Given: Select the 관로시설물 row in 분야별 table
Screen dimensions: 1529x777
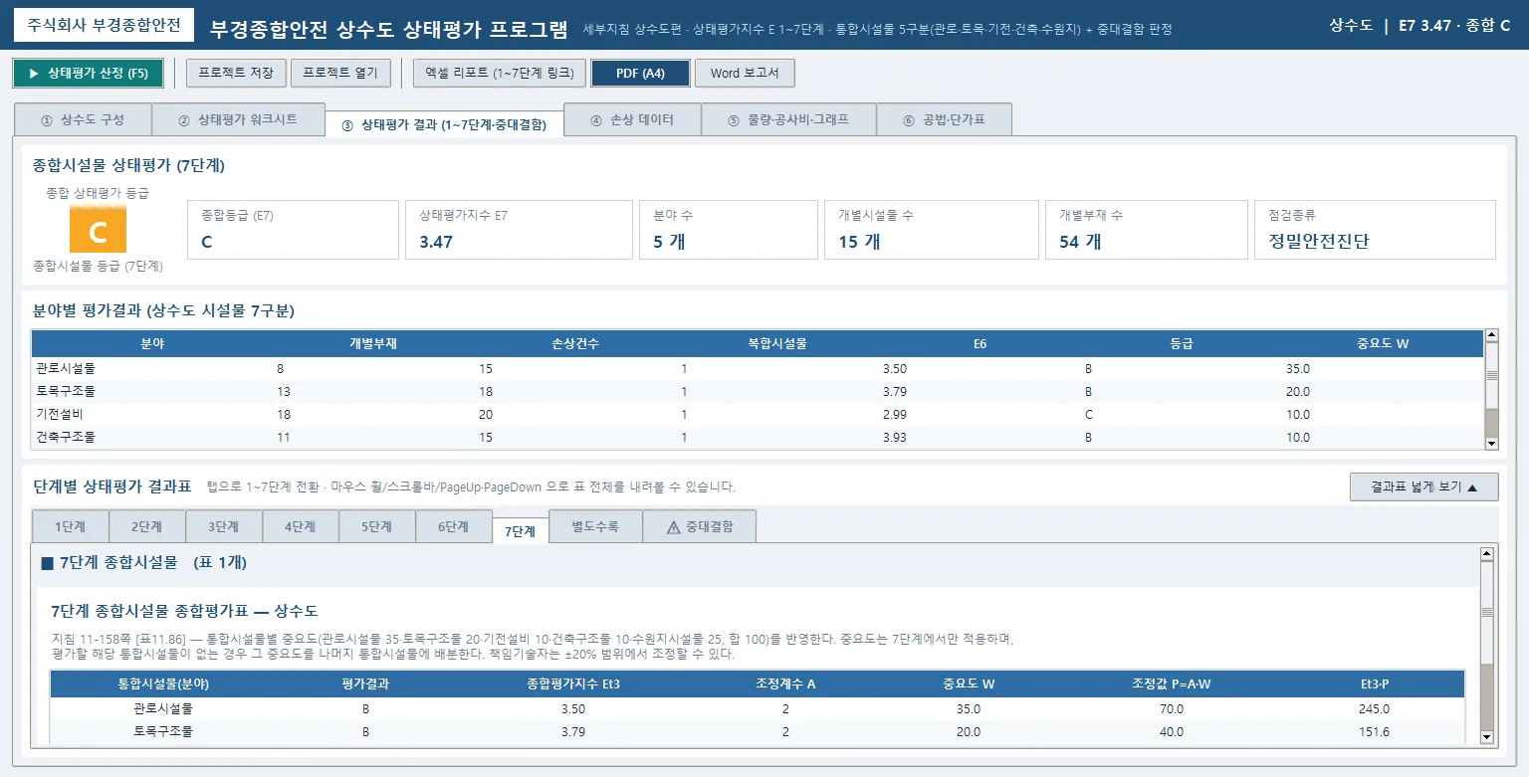Looking at the screenshot, I should (758, 368).
